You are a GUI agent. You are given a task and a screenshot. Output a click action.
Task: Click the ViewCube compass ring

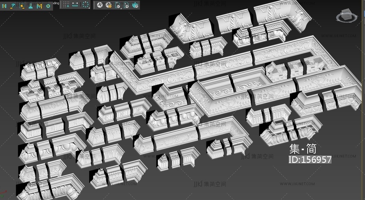tap(347, 20)
